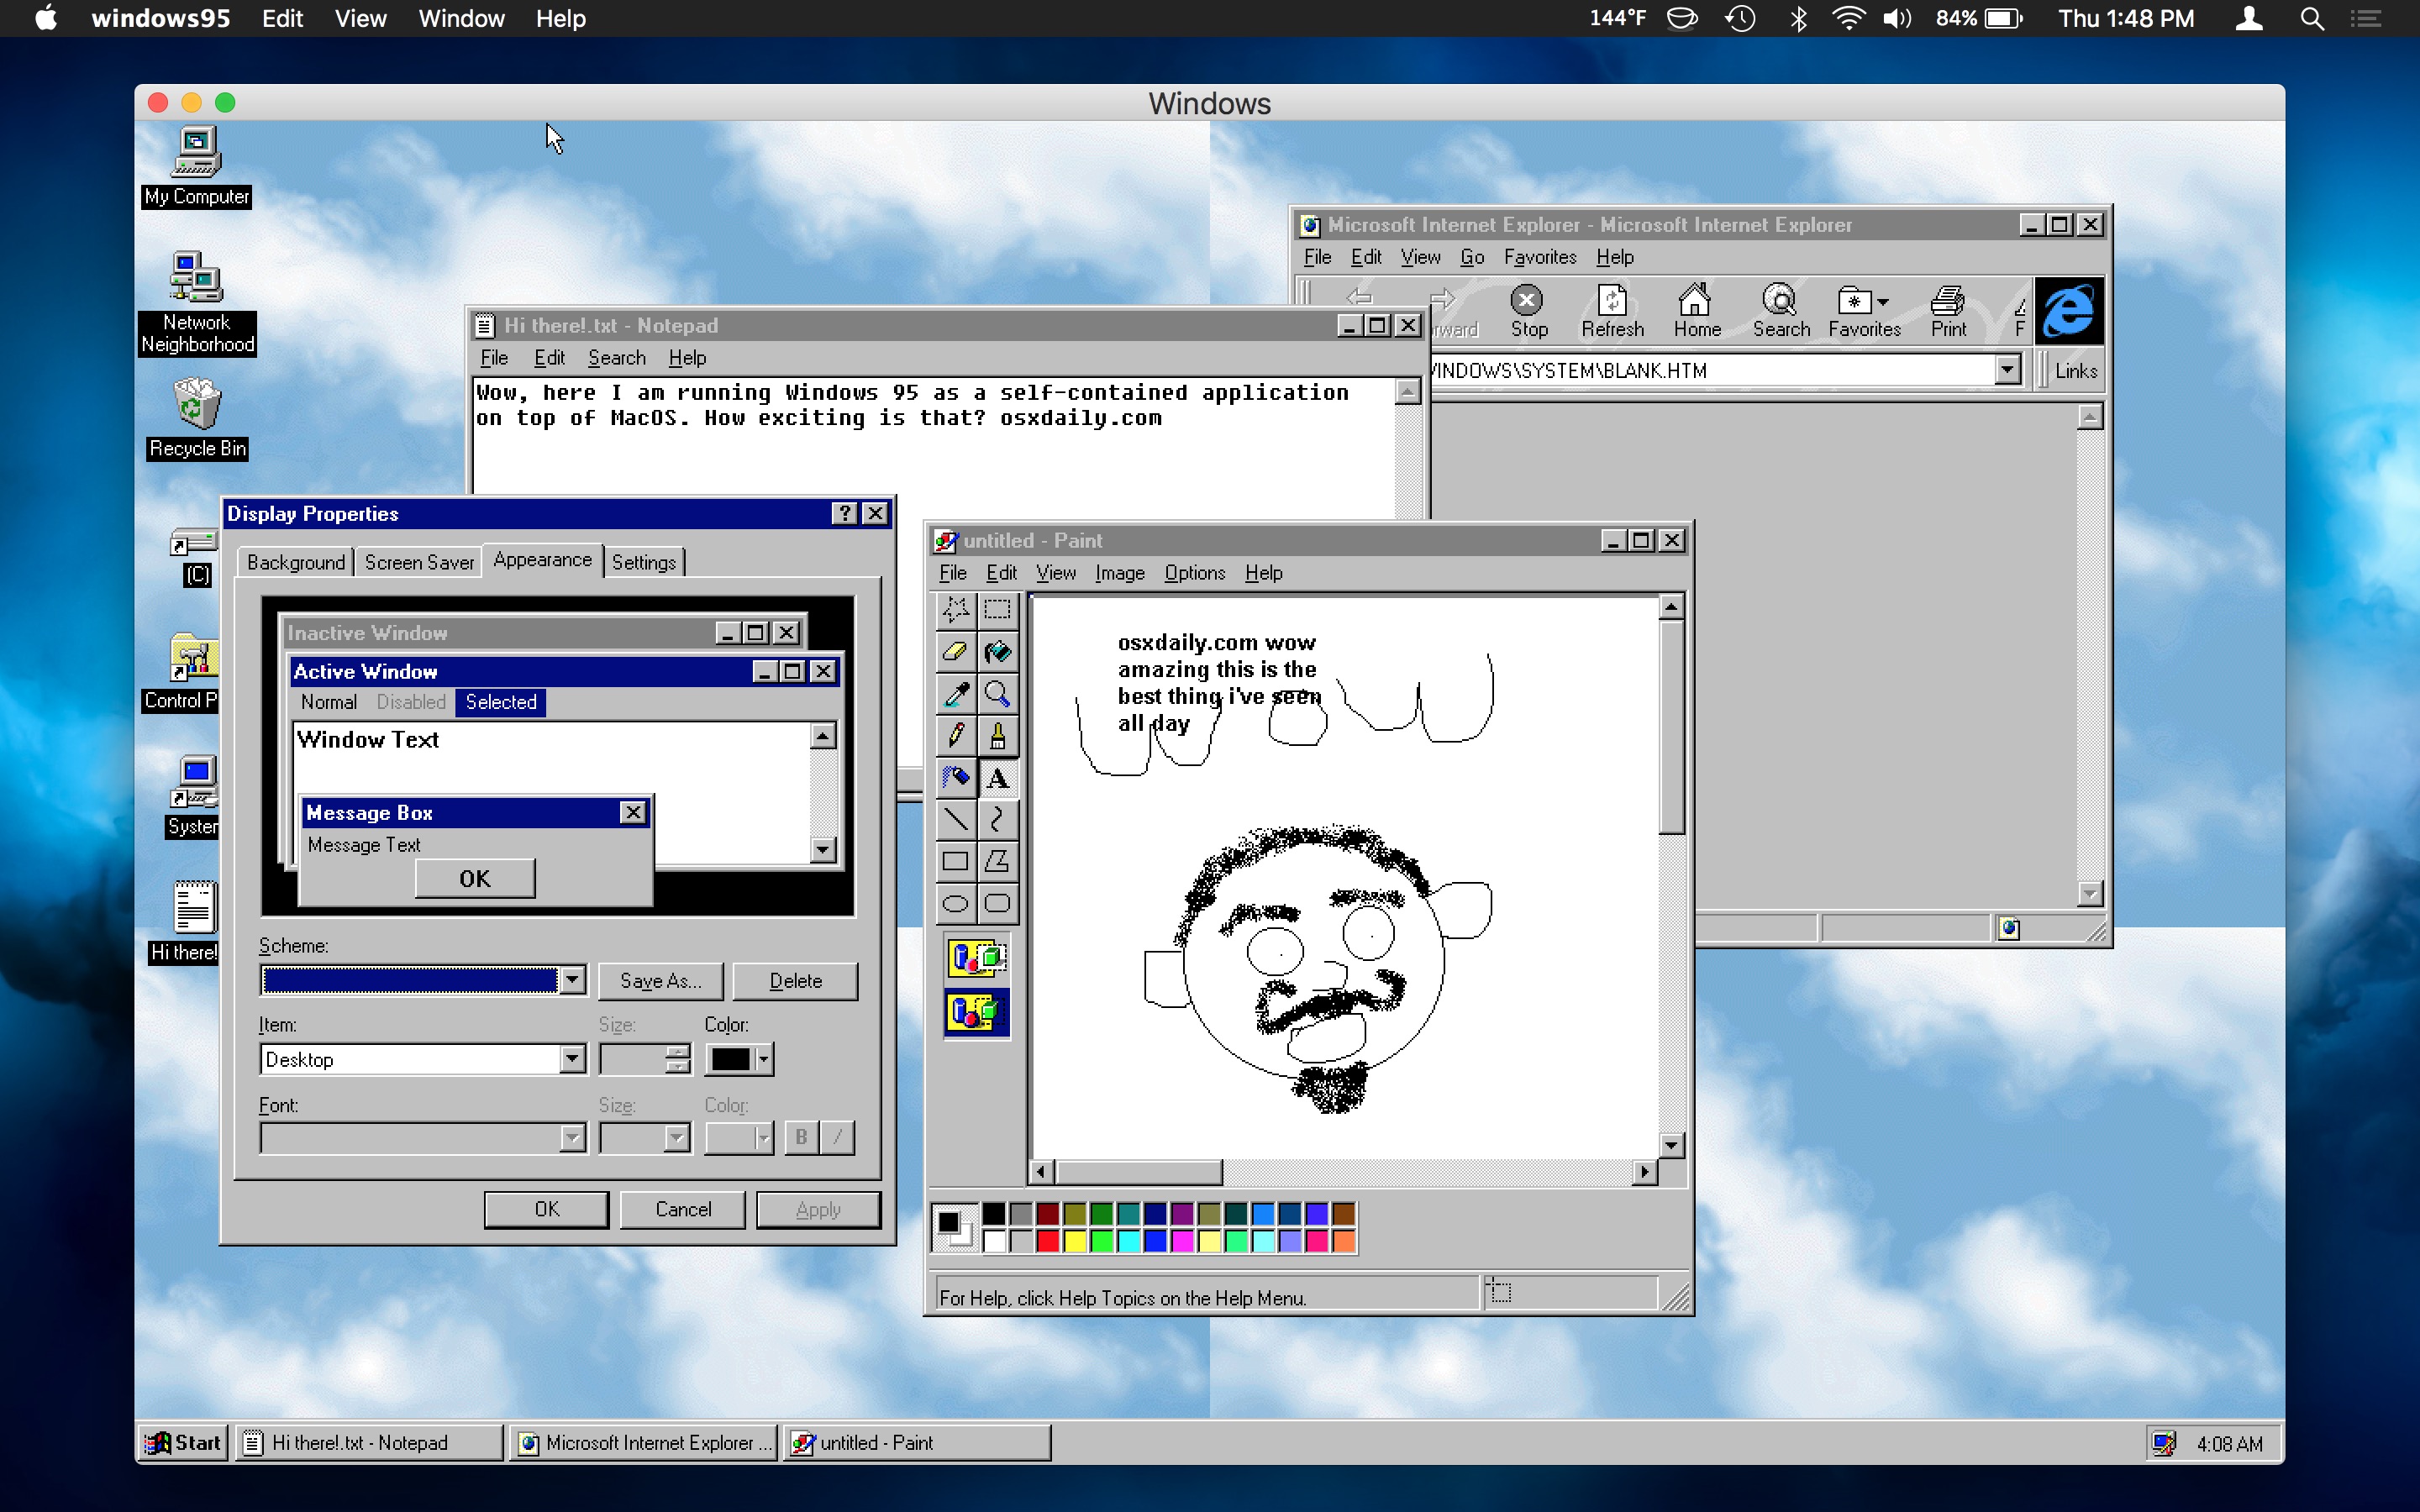
Task: Switch appearance preview to Normal state
Action: [x=330, y=702]
